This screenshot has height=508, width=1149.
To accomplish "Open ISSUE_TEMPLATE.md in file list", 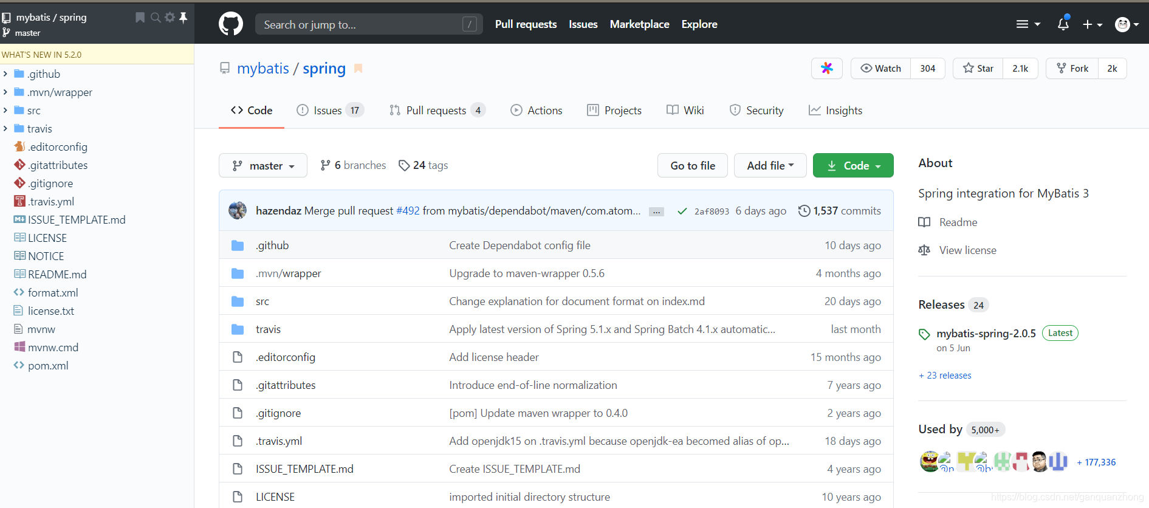I will click(x=304, y=469).
